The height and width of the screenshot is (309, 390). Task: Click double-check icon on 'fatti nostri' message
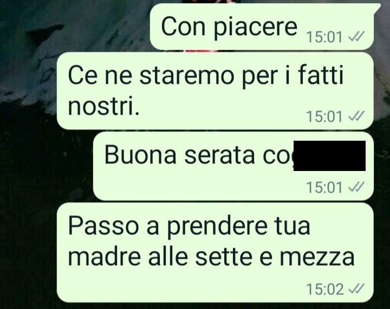tap(356, 116)
